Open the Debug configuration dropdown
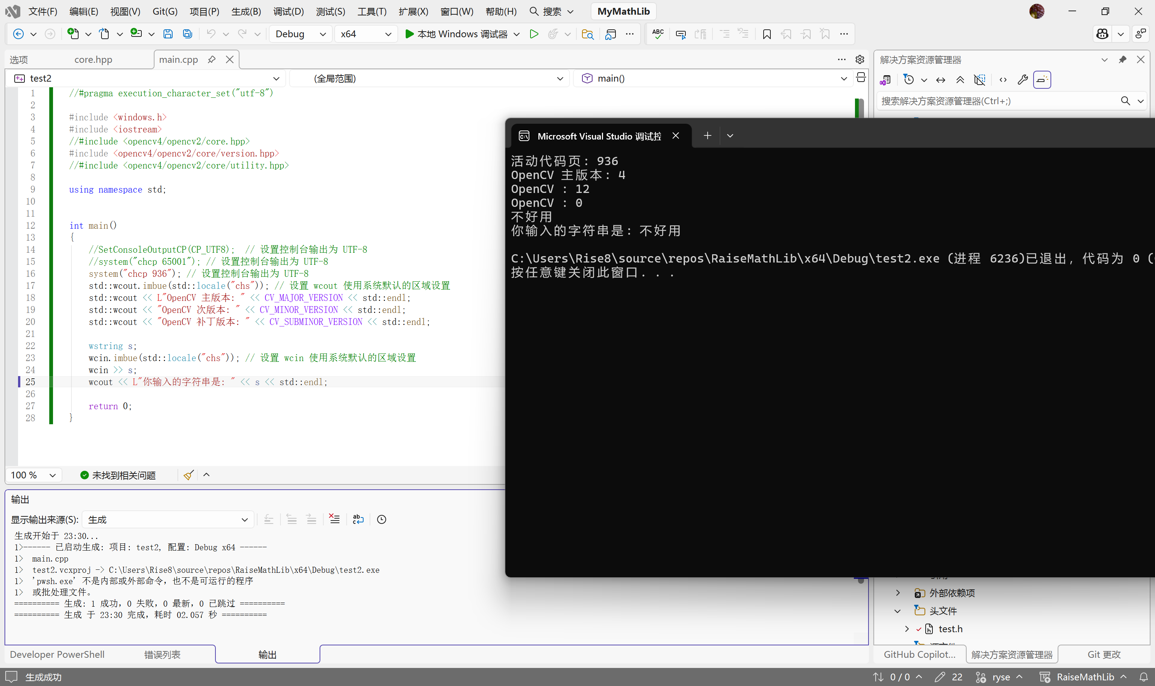This screenshot has width=1155, height=686. (300, 34)
